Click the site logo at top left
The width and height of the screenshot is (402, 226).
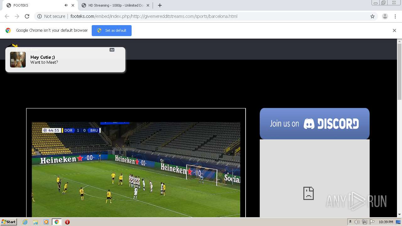[x=13, y=46]
